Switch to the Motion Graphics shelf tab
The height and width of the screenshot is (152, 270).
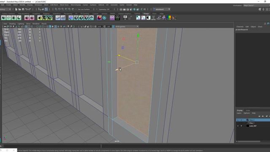click(x=124, y=14)
